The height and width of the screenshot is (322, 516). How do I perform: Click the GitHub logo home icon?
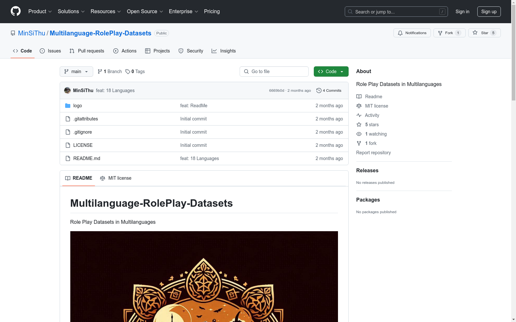click(x=15, y=11)
